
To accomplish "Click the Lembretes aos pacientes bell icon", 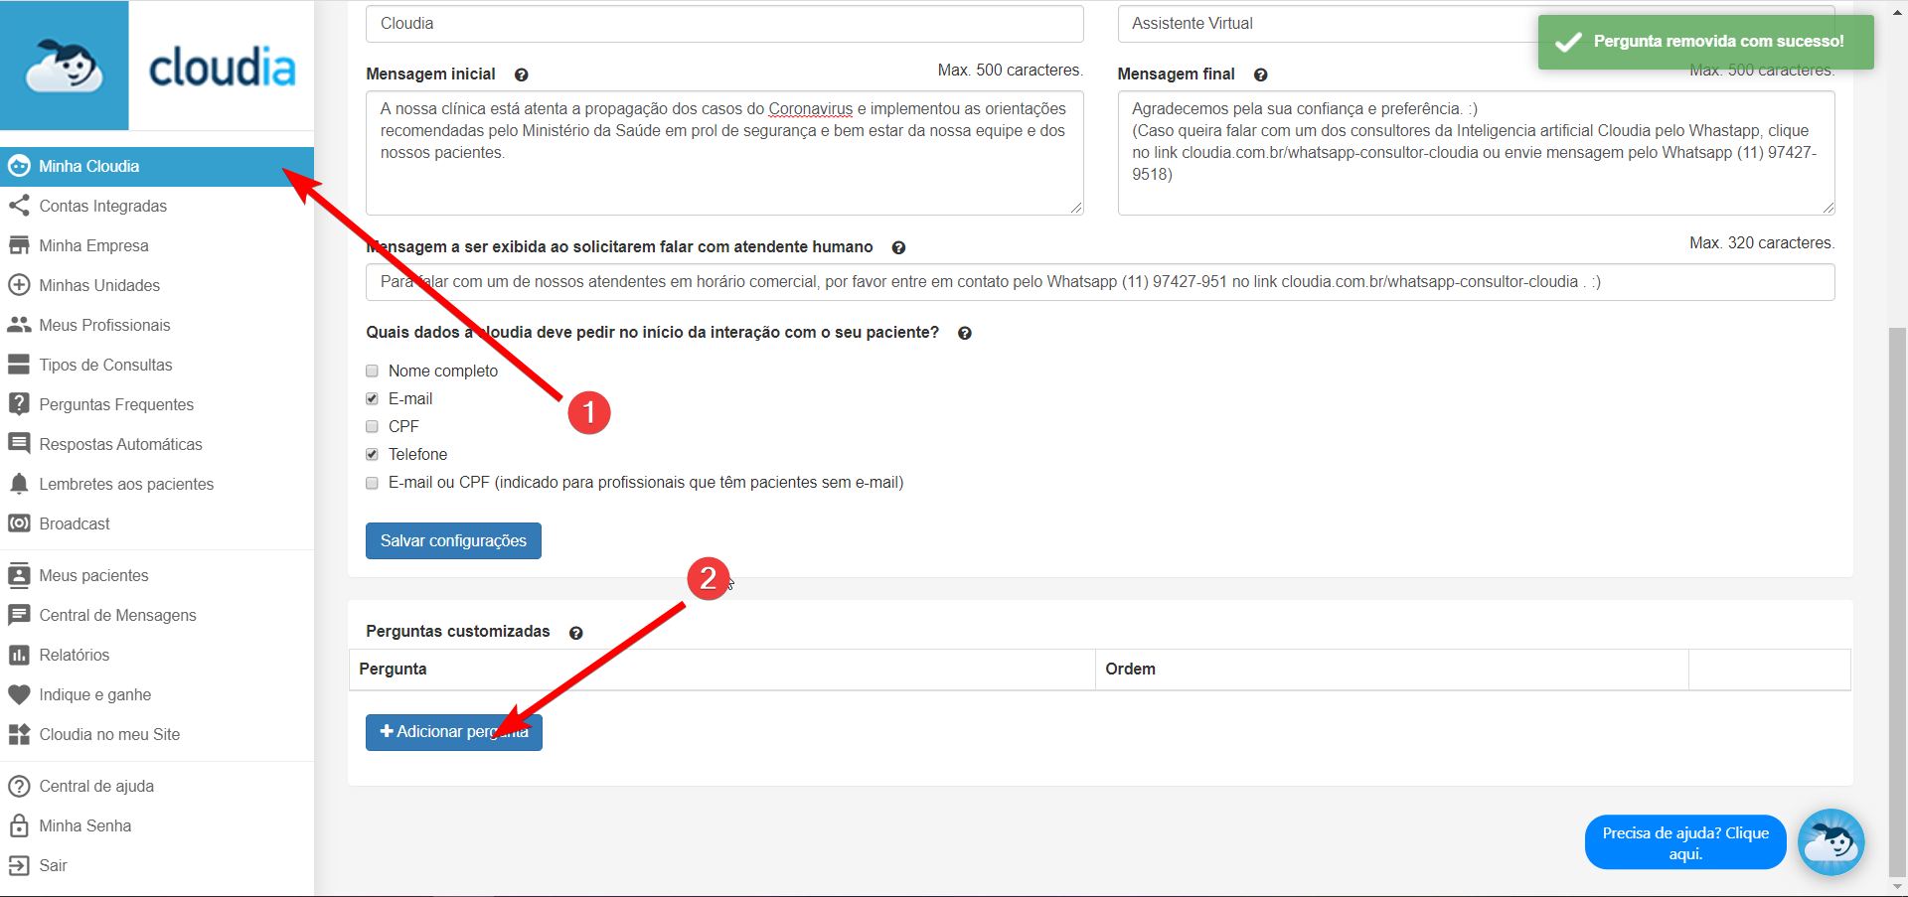I will click(x=19, y=484).
